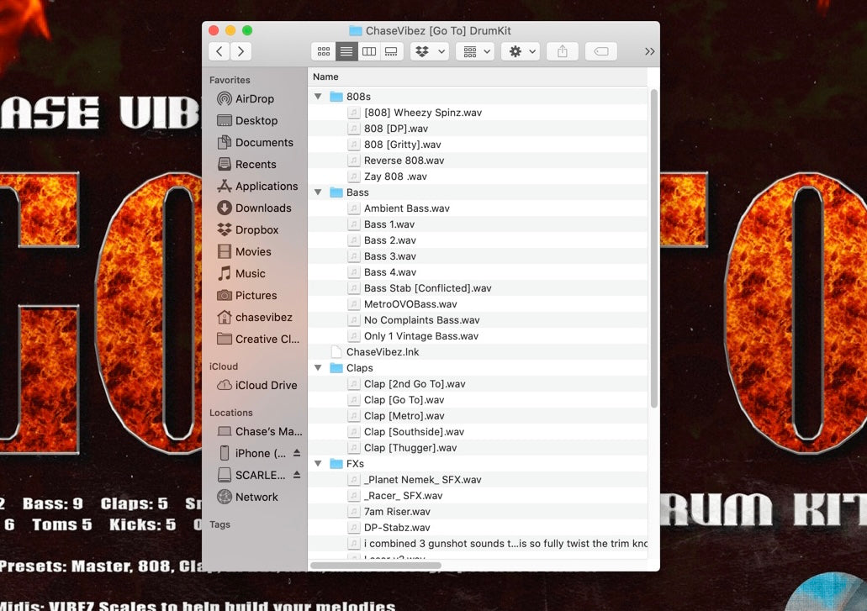Click the folder proxy icon in title bar

356,31
